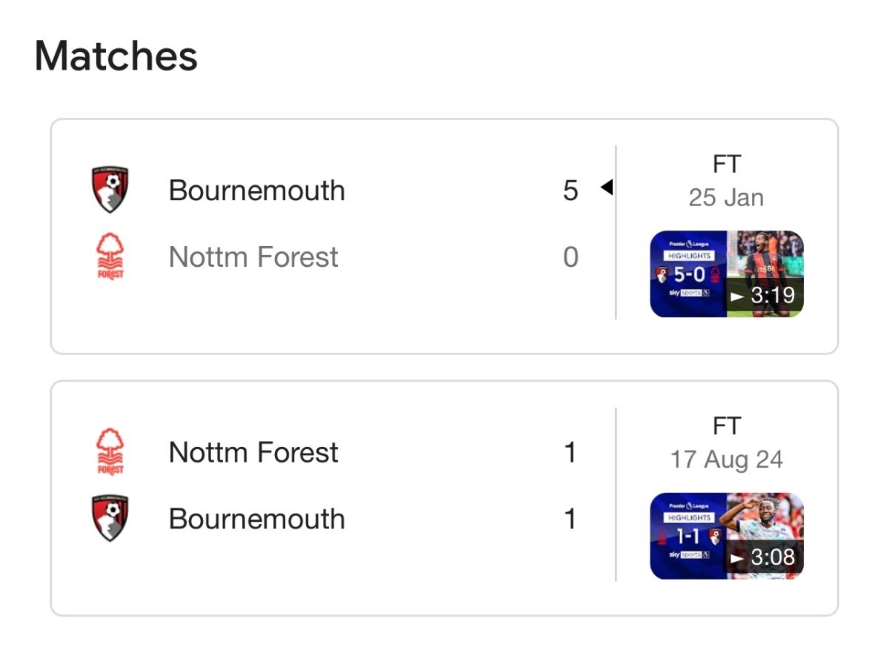Play the 1-1 highlights video
This screenshot has height=650, width=889.
(x=727, y=536)
